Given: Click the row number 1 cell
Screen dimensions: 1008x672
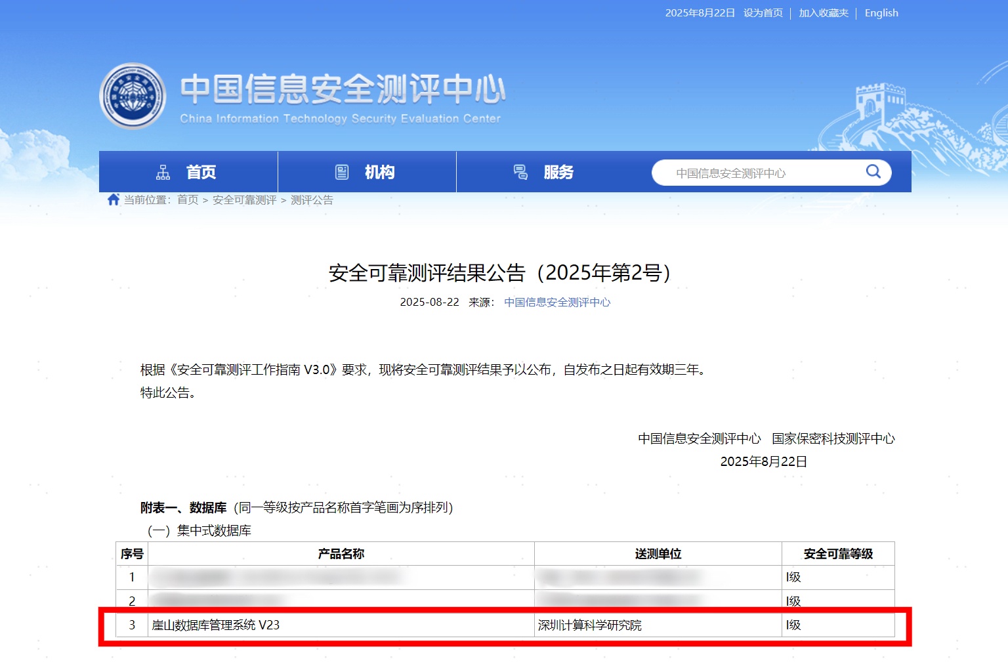Looking at the screenshot, I should click(x=132, y=577).
